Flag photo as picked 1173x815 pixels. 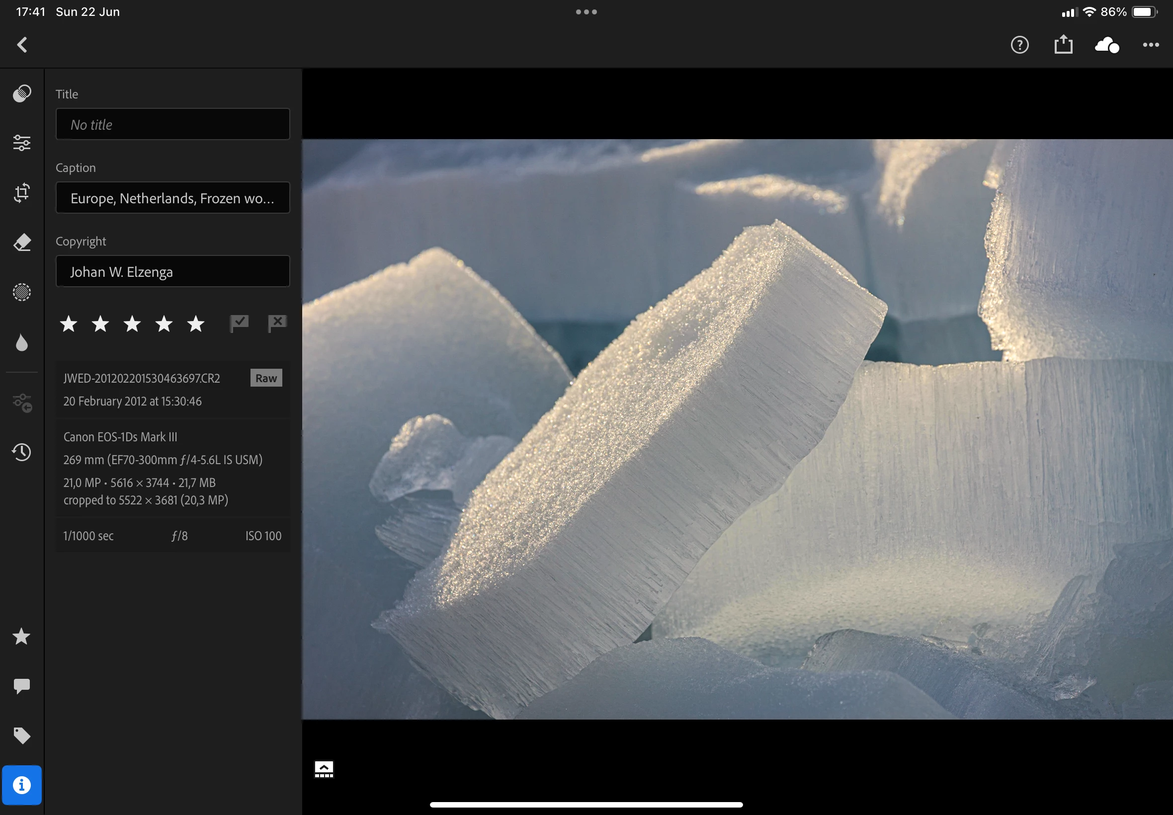239,323
